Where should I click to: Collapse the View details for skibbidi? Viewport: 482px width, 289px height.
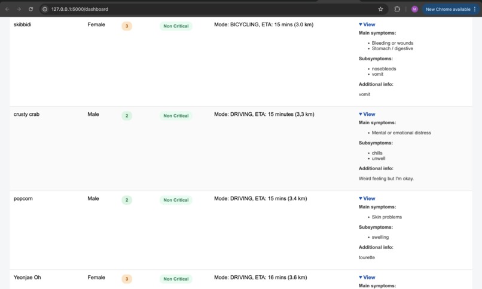367,24
